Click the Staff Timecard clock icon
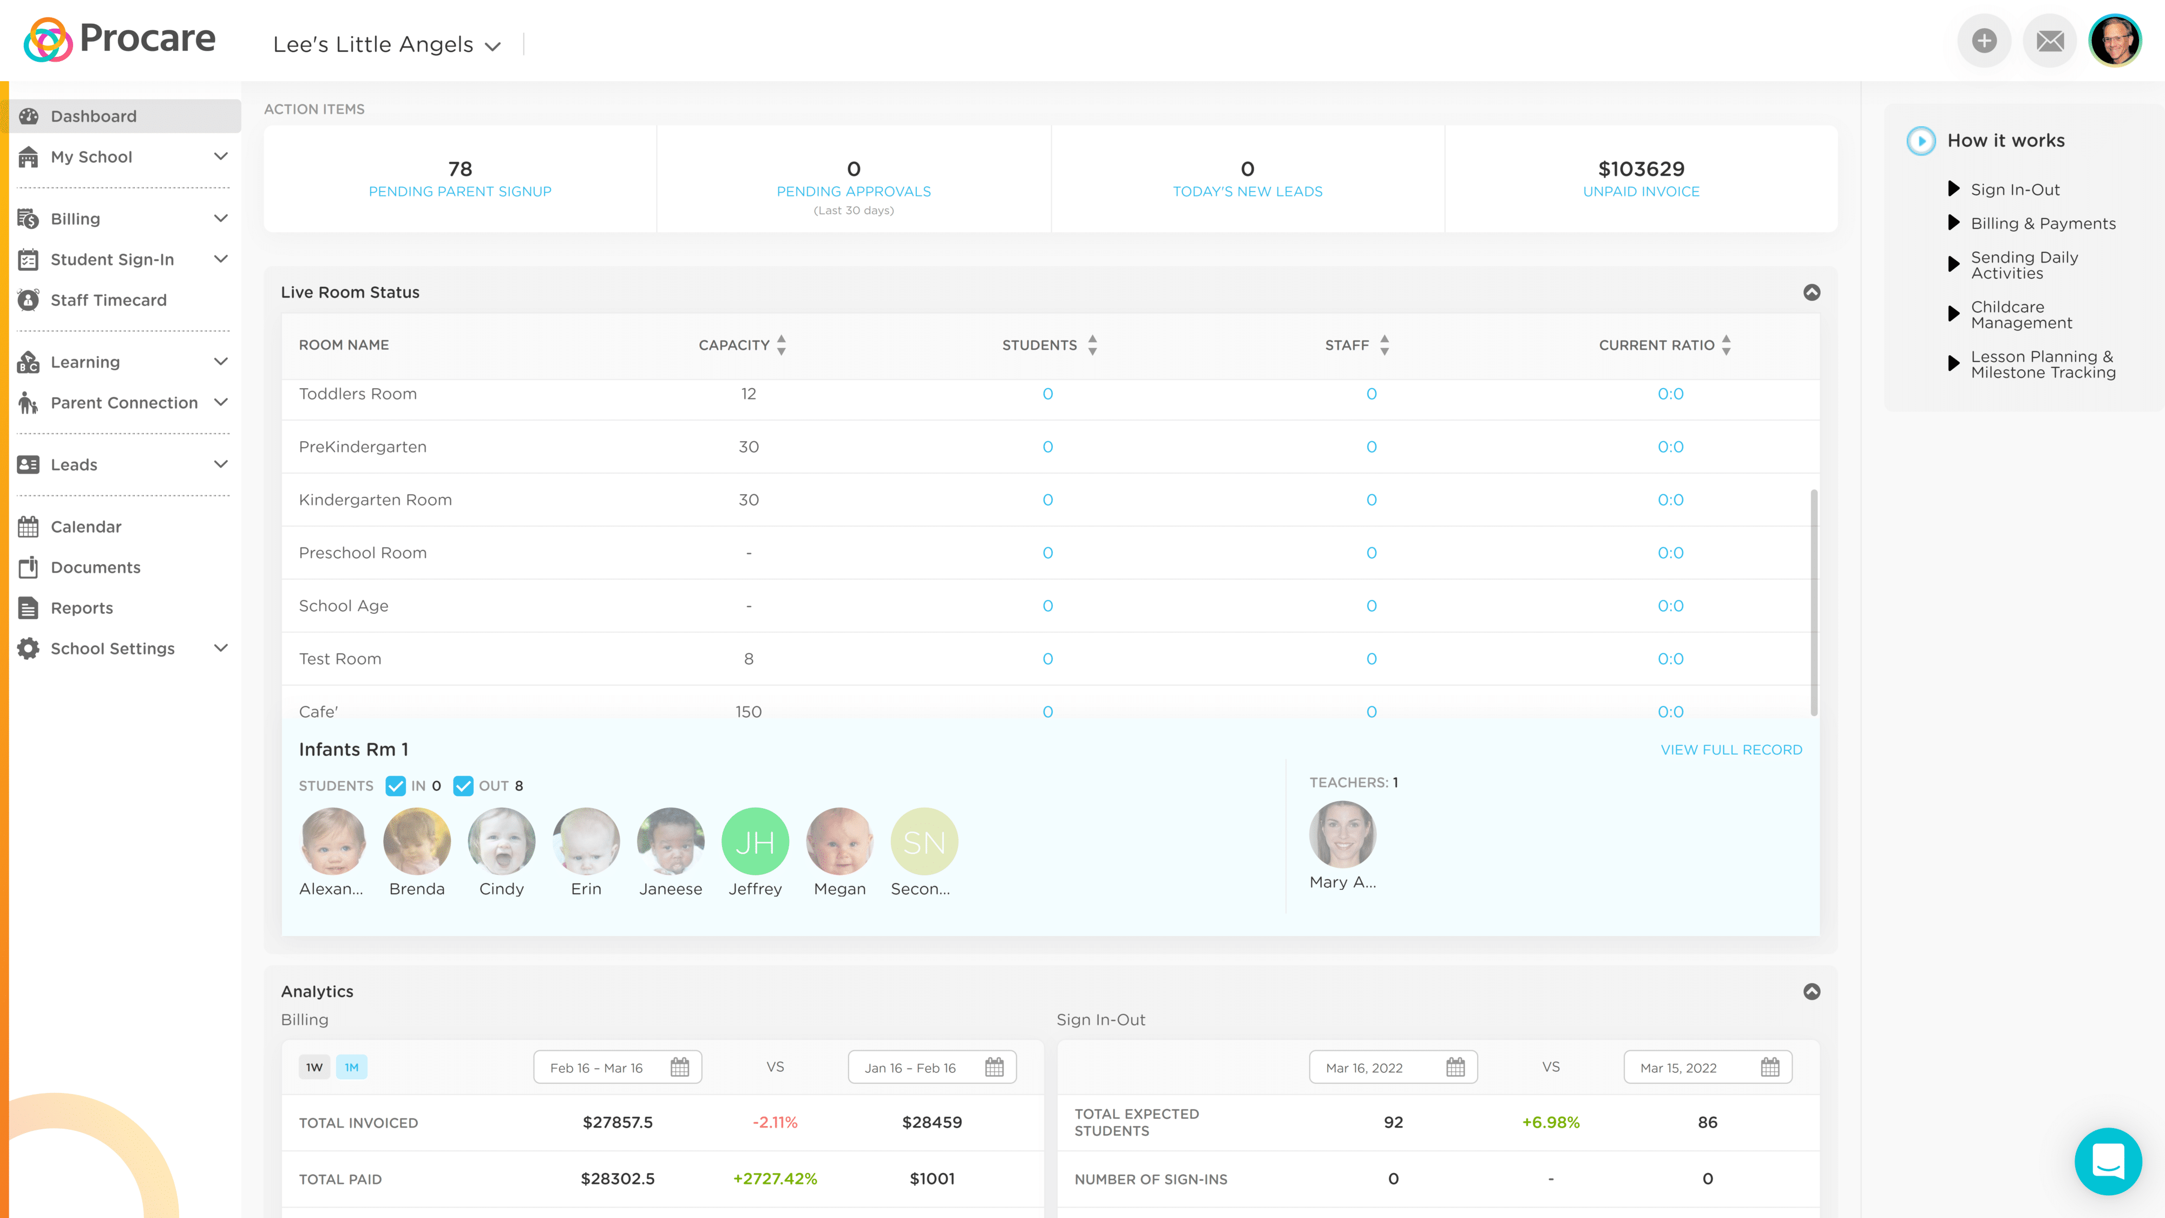 coord(29,300)
